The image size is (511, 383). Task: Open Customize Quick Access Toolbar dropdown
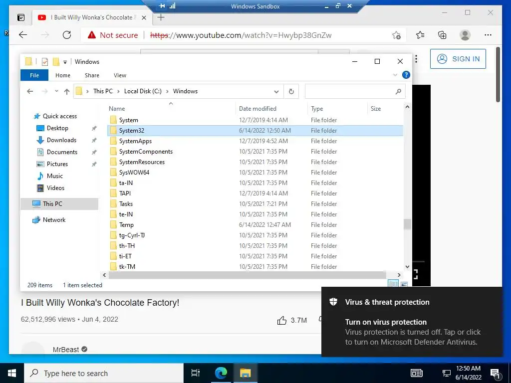pos(65,62)
